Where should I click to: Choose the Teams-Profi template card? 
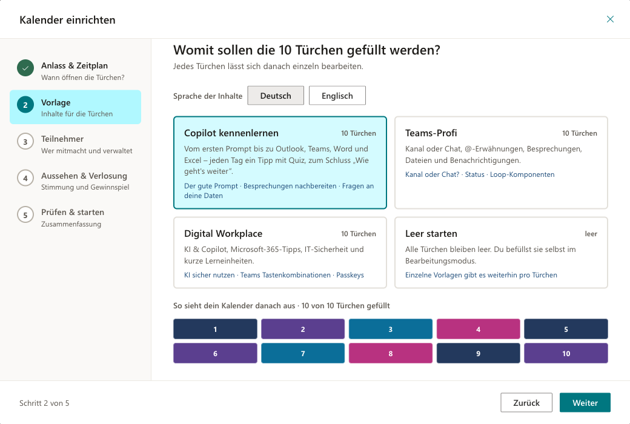(501, 163)
